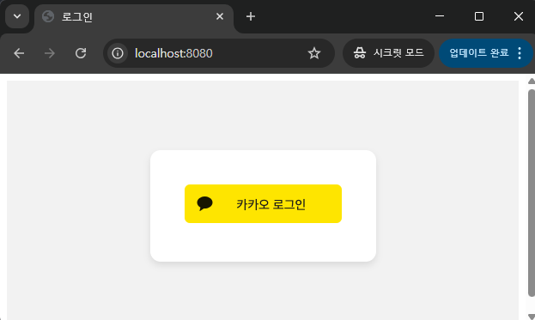This screenshot has width=535, height=320.
Task: Click the page vertical scrollbar thumb
Action: (x=532, y=193)
